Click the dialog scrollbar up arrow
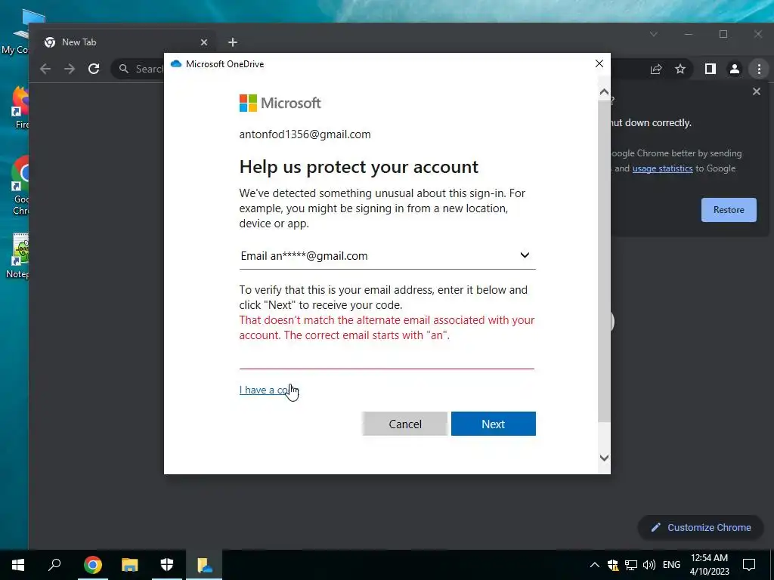The height and width of the screenshot is (580, 774). tap(604, 91)
